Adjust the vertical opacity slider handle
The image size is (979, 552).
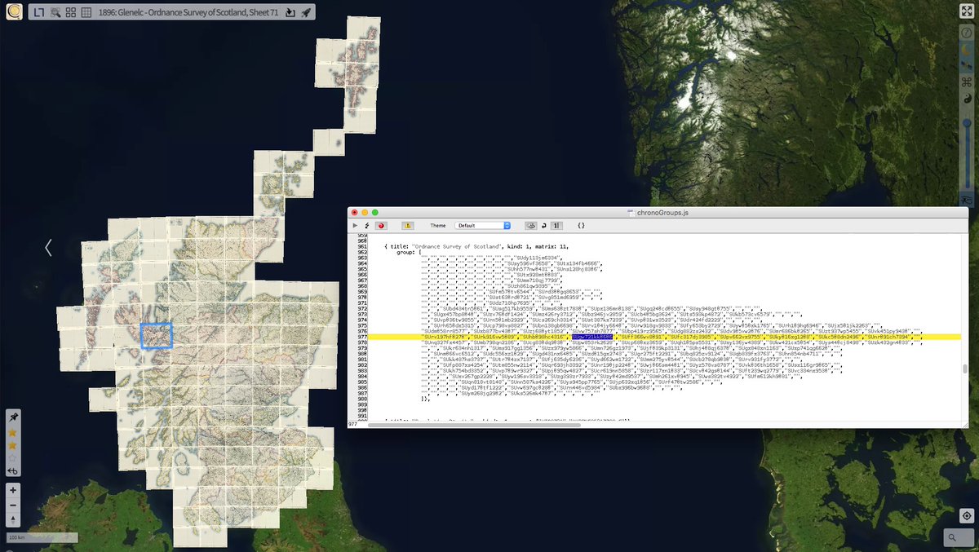(x=967, y=124)
